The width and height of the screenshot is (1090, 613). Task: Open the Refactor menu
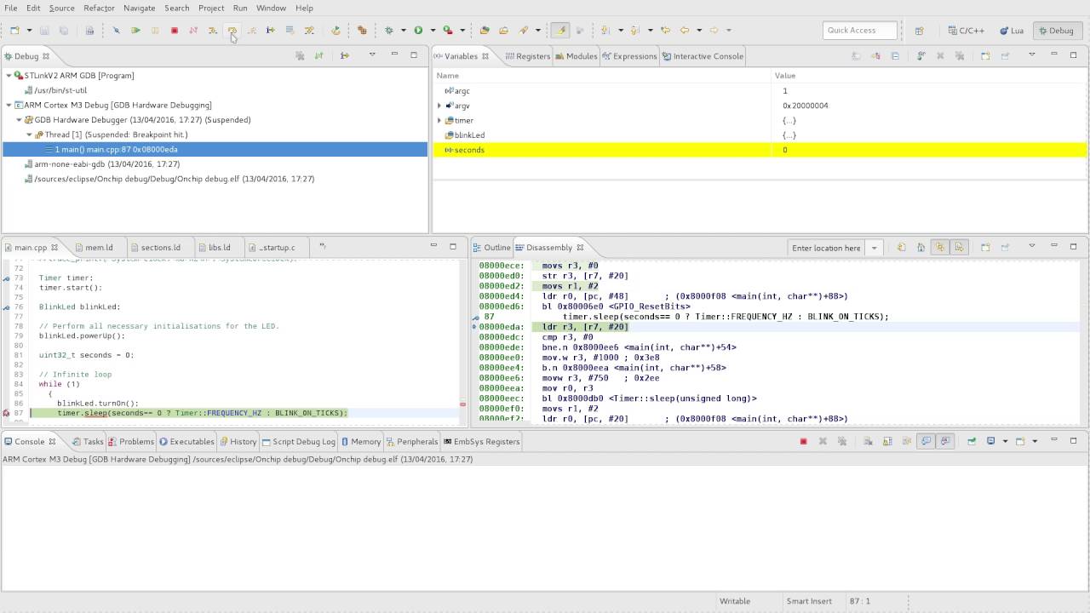[99, 8]
